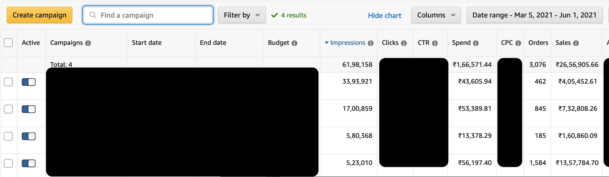This screenshot has height=177, width=609.
Task: Expand the Columns dropdown
Action: (x=436, y=15)
